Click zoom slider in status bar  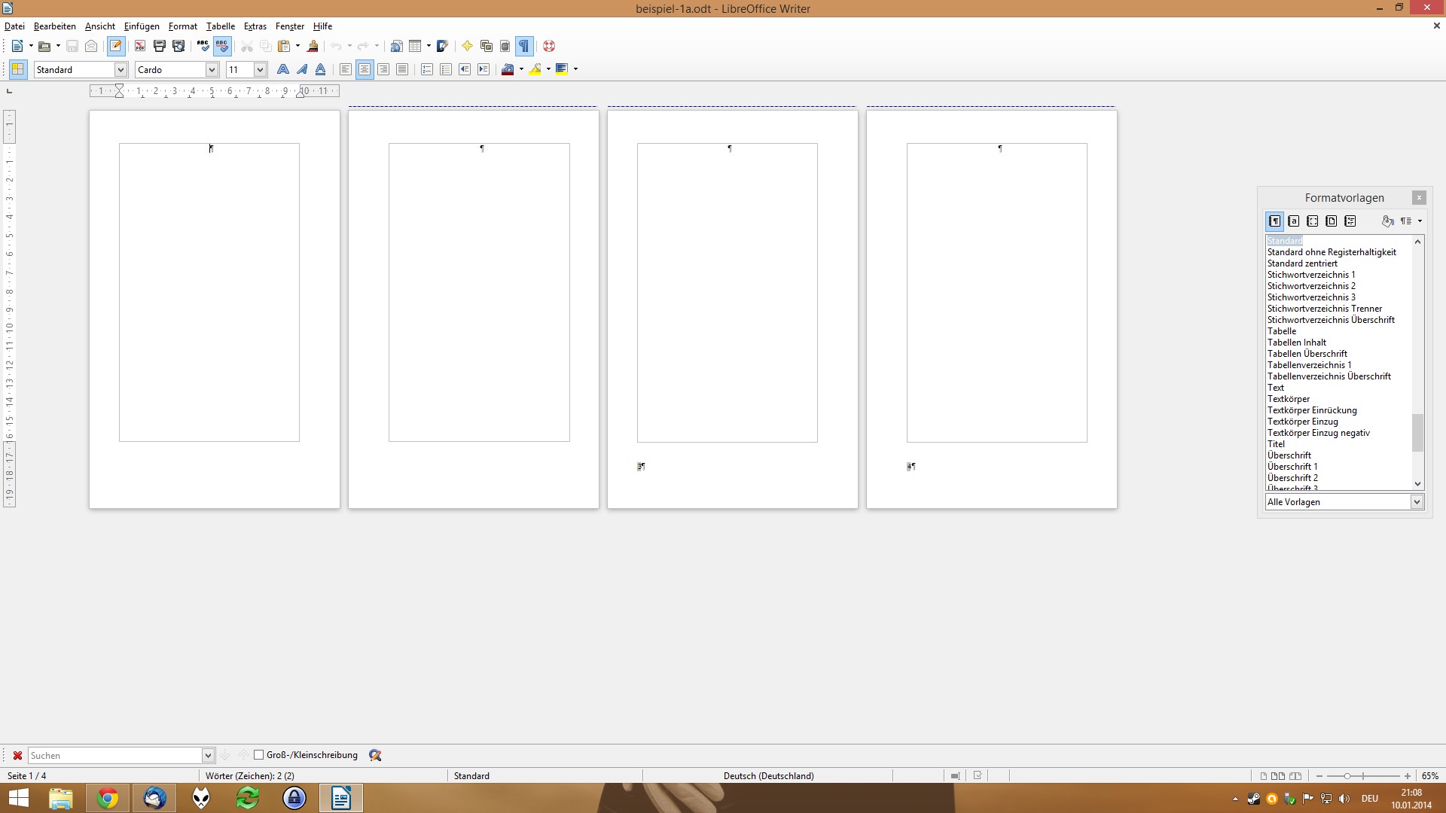coord(1363,776)
